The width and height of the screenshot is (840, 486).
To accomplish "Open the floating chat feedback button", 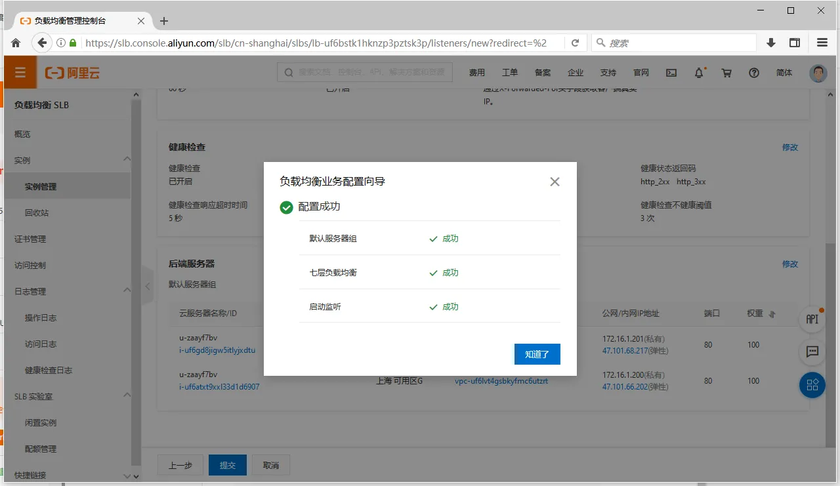I will point(812,352).
